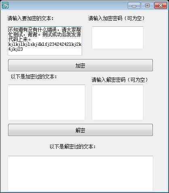Click the label 请输入加密密码（可为空）
Viewport: 169px width, 193px height.
(x=117, y=18)
